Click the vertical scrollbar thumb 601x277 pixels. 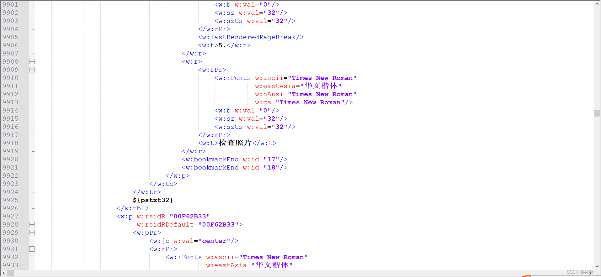click(597, 113)
